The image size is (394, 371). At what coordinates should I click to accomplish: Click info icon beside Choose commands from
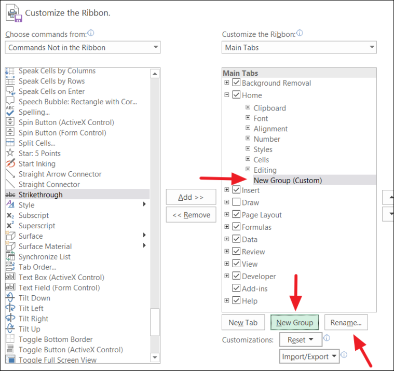click(x=91, y=33)
